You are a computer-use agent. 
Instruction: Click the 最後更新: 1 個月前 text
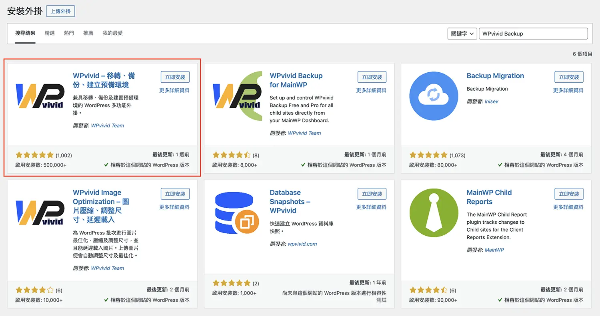click(x=365, y=154)
